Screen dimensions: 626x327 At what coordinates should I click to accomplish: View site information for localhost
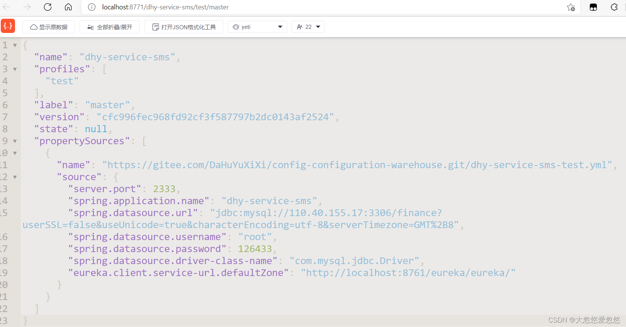pos(92,7)
